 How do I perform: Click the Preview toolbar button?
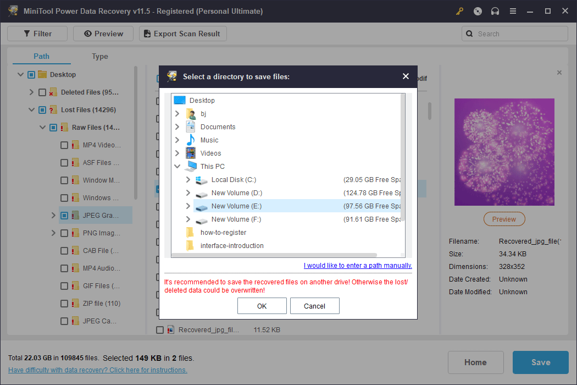point(103,34)
